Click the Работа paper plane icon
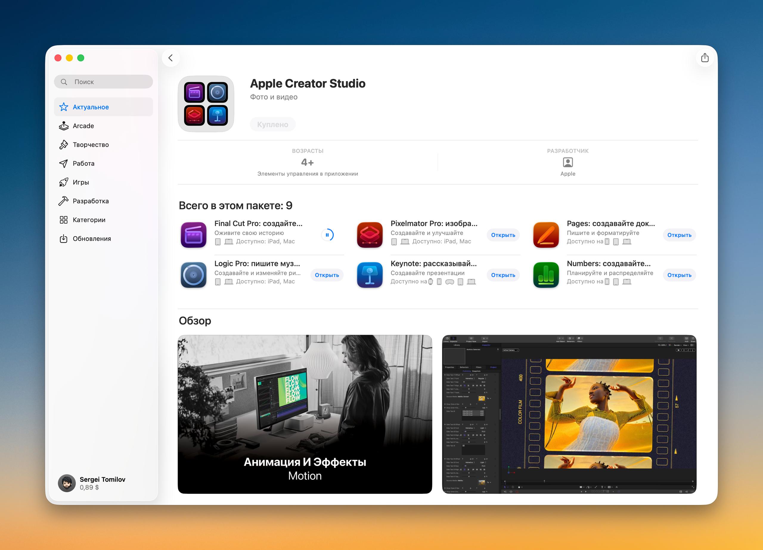The height and width of the screenshot is (550, 763). click(x=63, y=163)
